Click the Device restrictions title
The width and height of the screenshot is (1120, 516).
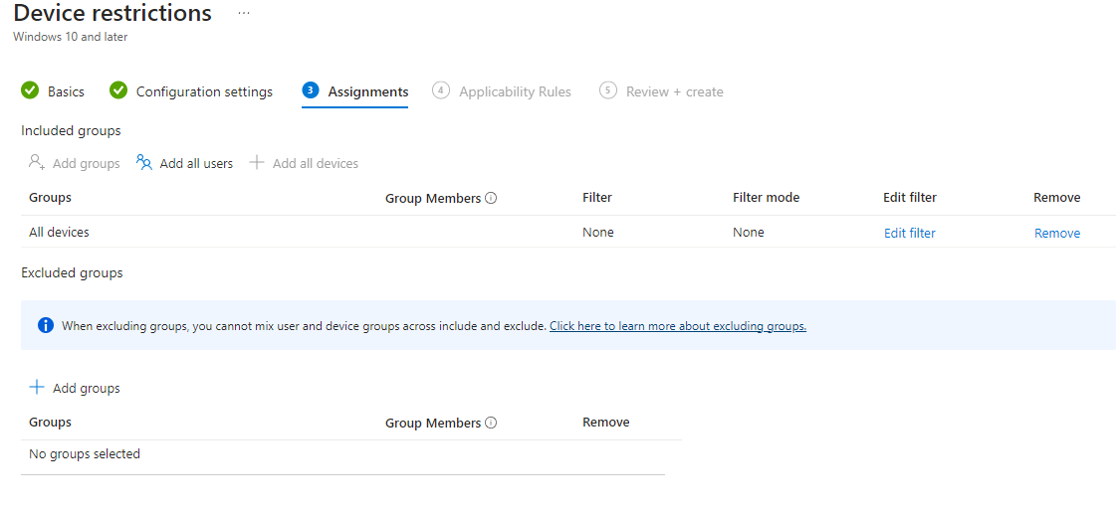(112, 13)
